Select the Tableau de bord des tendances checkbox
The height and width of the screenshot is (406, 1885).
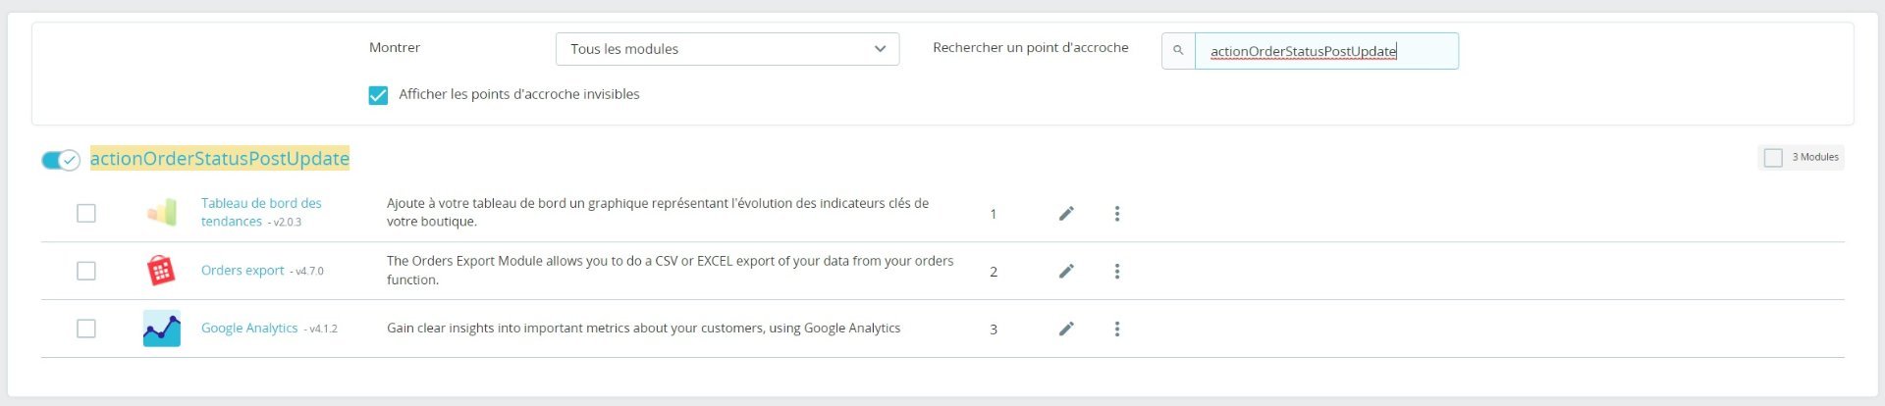point(86,213)
